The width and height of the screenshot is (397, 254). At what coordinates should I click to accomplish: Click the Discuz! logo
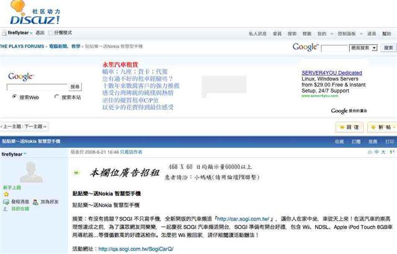point(35,13)
